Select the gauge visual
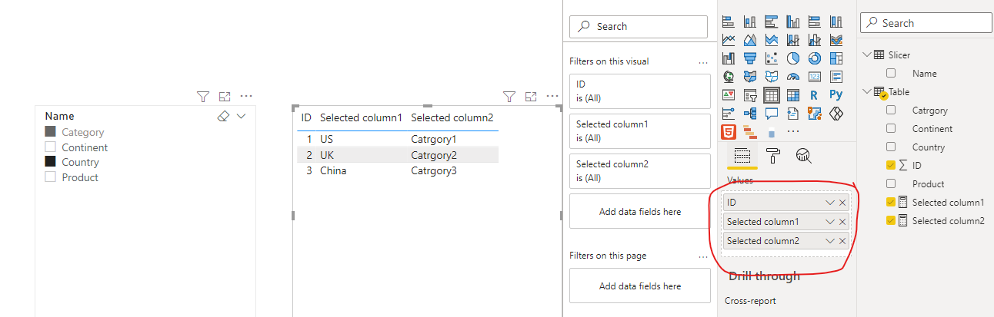 793,77
